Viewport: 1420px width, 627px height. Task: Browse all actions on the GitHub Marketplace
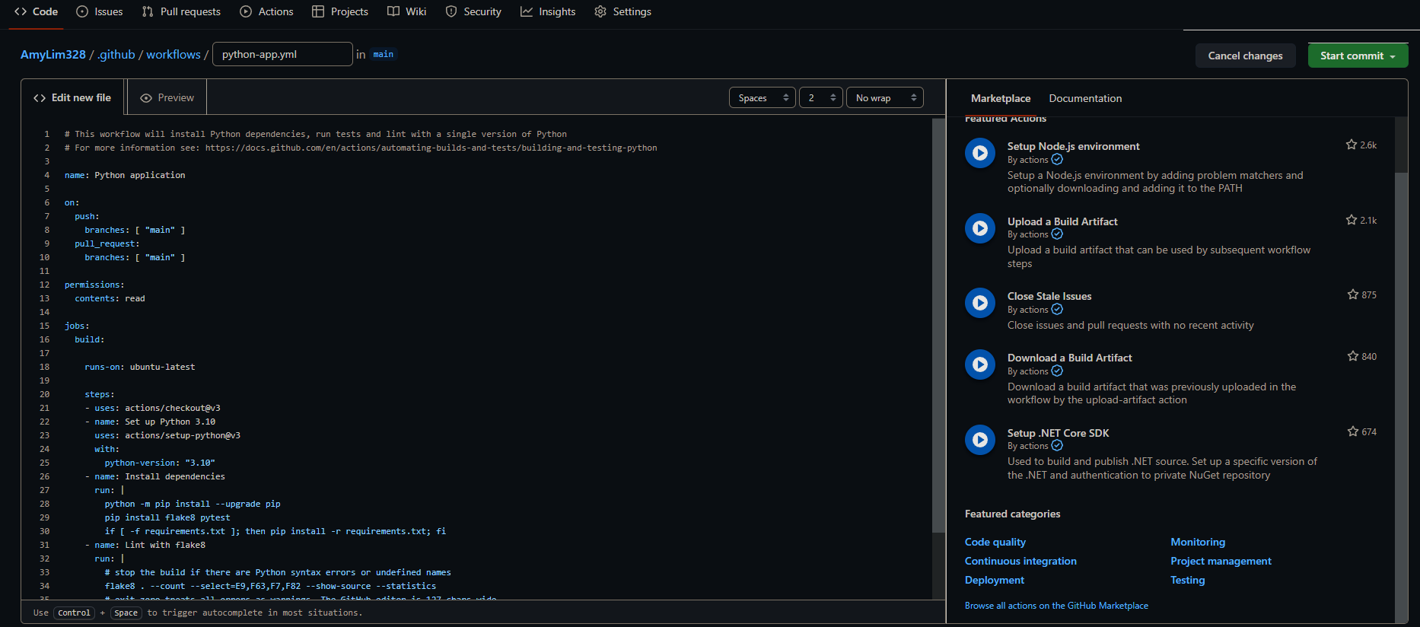point(1056,606)
